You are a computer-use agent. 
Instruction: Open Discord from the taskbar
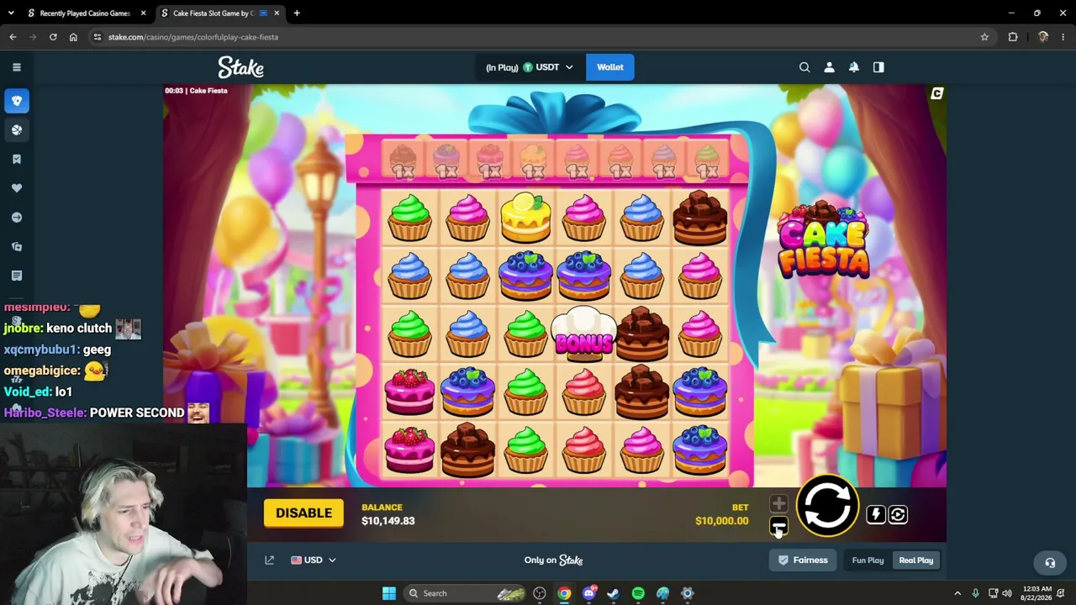pyautogui.click(x=588, y=593)
